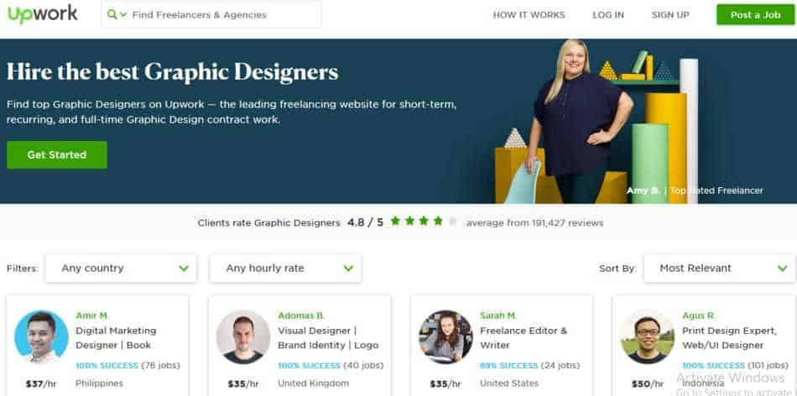Viewport: 797px width, 396px height.
Task: Open Agus R. profile photo
Action: pos(647,336)
